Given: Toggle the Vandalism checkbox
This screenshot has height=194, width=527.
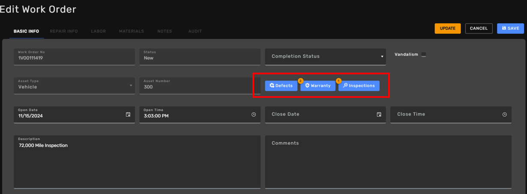Looking at the screenshot, I should point(424,55).
